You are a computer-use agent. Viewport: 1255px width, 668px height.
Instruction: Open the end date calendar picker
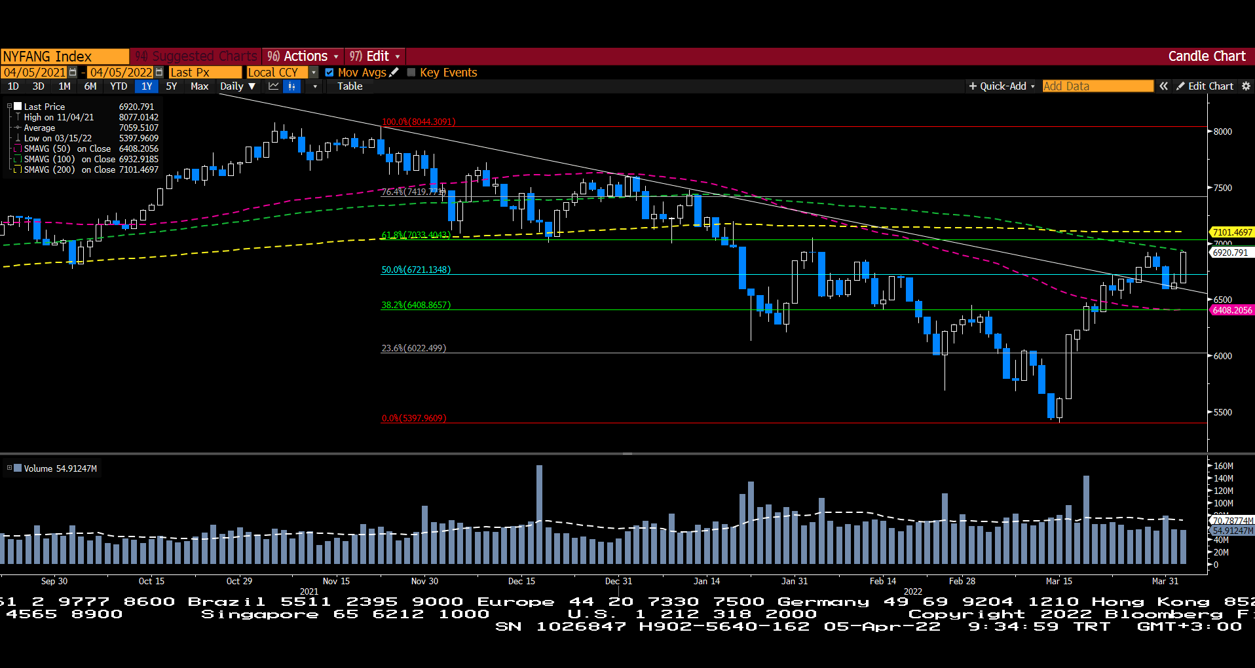pos(159,73)
